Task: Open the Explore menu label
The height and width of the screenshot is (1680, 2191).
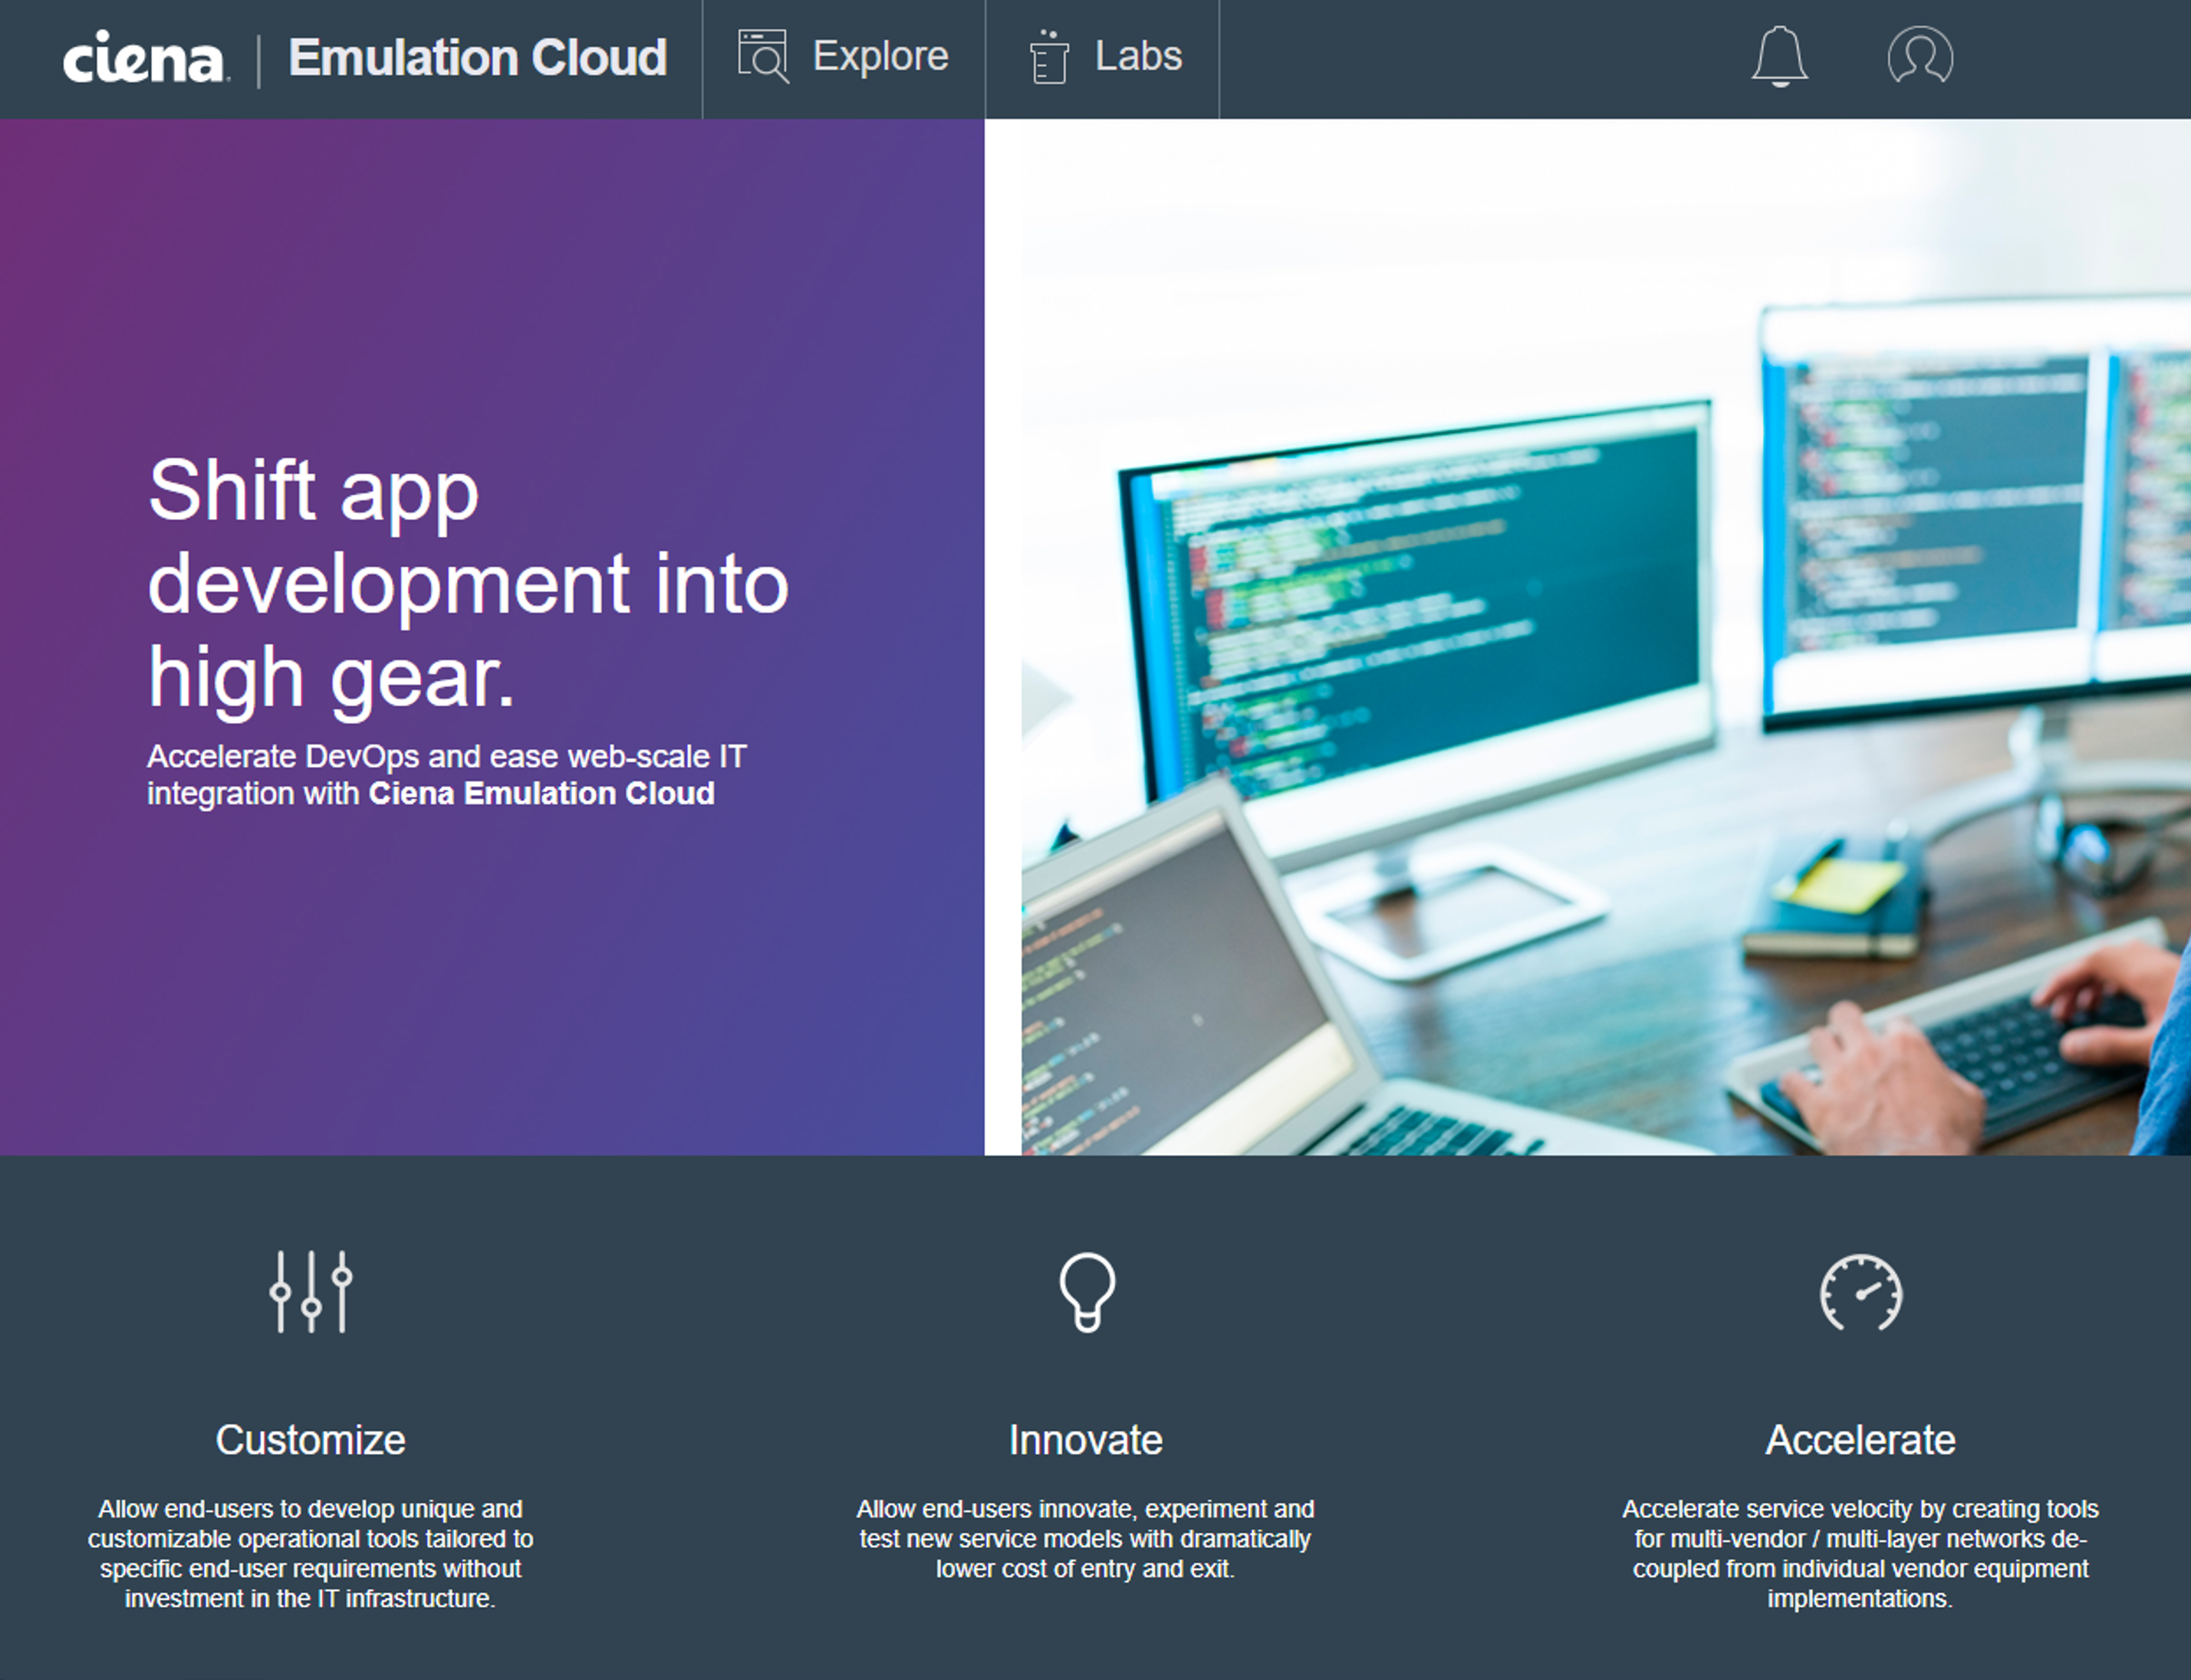Action: pyautogui.click(x=880, y=56)
